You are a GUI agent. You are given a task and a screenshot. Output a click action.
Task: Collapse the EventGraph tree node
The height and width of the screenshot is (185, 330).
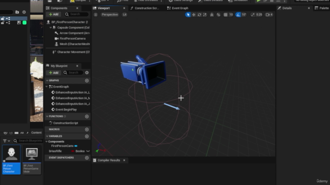pyautogui.click(x=47, y=87)
